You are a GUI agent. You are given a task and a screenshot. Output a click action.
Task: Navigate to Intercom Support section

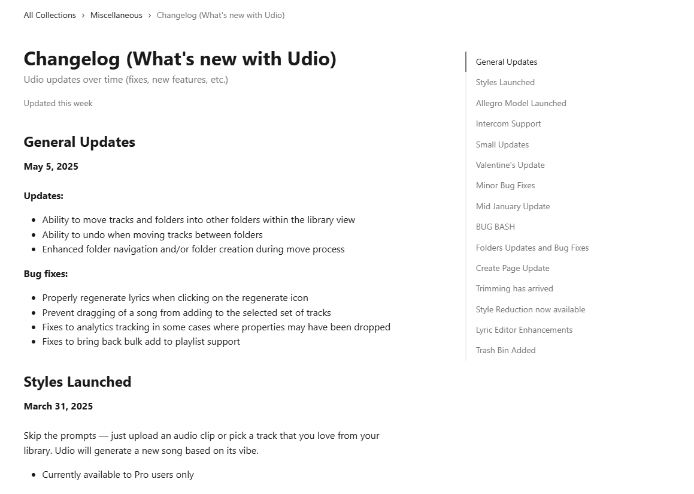tap(508, 123)
